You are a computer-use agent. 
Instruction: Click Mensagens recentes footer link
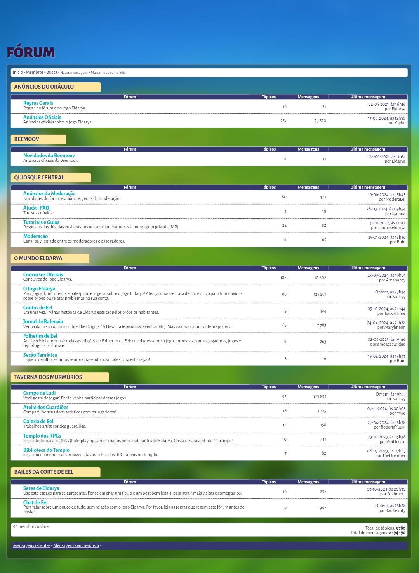point(32,545)
